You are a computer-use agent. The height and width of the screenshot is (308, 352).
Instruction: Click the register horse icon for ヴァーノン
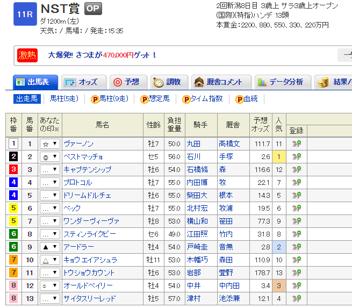pos(297,144)
